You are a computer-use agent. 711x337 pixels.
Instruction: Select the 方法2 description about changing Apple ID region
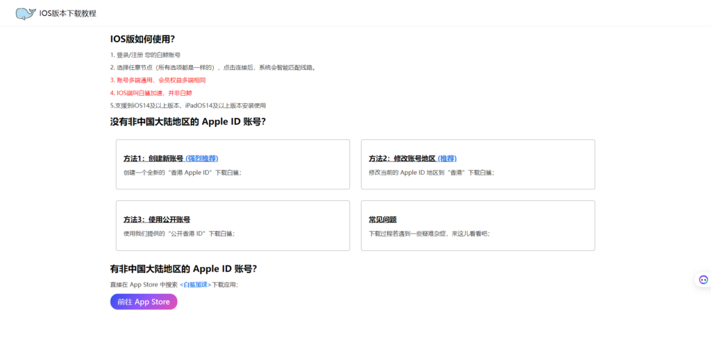(430, 172)
